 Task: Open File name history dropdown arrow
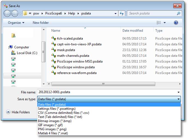178,92
